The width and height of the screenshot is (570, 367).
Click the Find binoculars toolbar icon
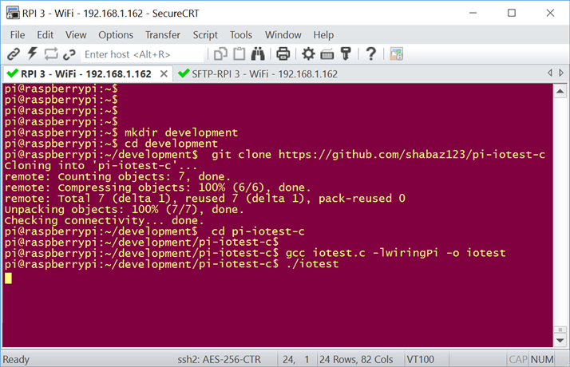click(x=258, y=53)
